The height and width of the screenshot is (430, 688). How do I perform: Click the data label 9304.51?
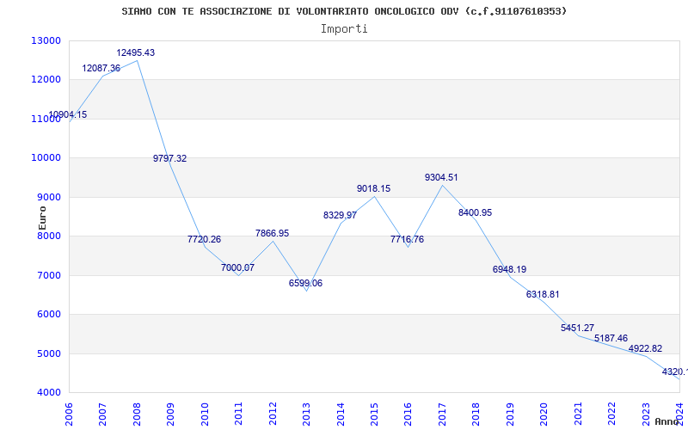pos(441,178)
